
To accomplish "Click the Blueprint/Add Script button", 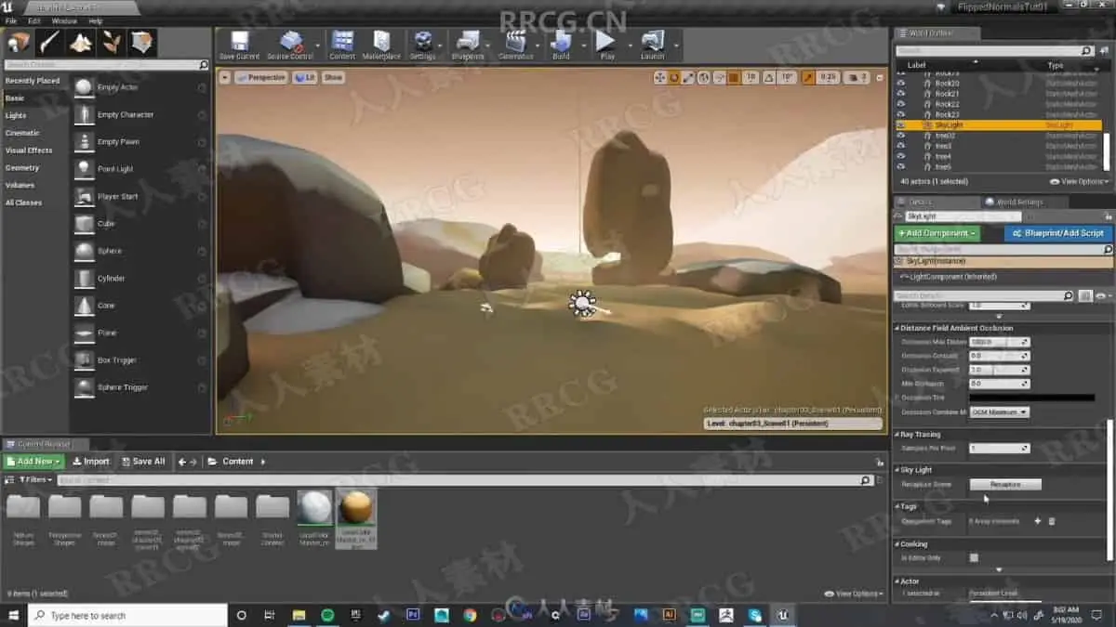I will point(1057,233).
